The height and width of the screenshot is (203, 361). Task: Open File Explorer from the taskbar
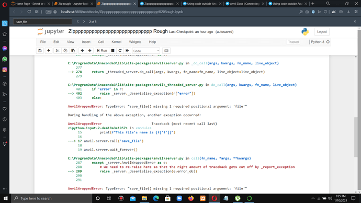(144, 198)
